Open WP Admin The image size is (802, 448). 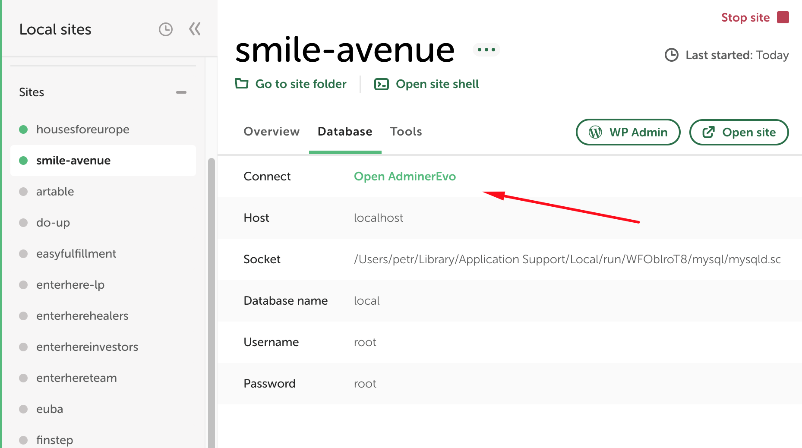(x=628, y=132)
